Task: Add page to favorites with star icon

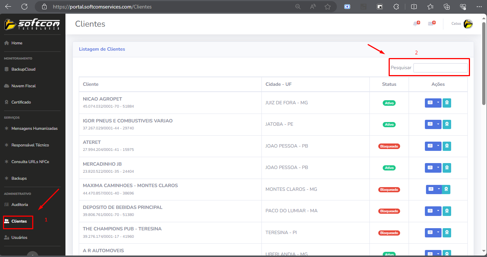Action: [327, 7]
